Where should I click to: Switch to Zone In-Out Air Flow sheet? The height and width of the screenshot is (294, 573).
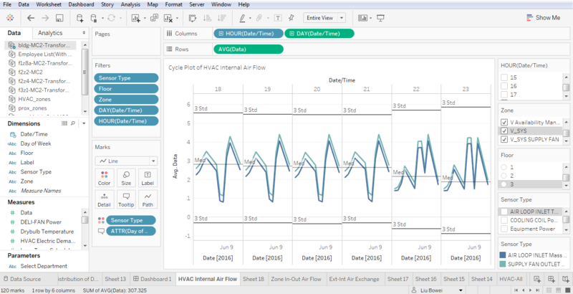click(x=296, y=279)
